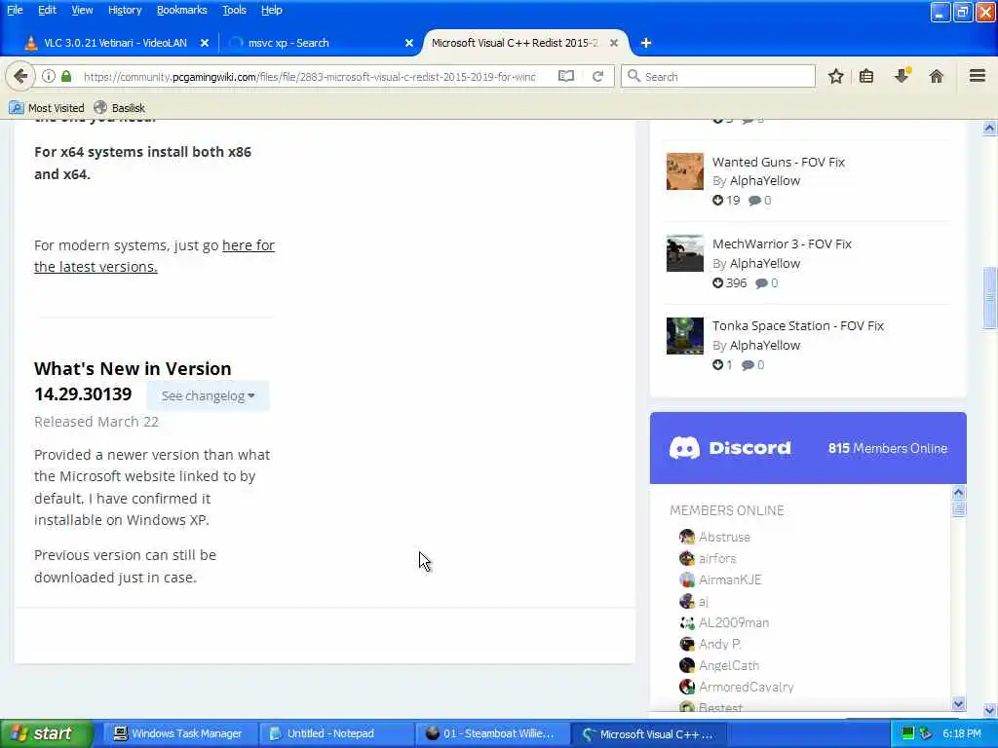Open the View menu
The height and width of the screenshot is (748, 998).
pos(82,10)
